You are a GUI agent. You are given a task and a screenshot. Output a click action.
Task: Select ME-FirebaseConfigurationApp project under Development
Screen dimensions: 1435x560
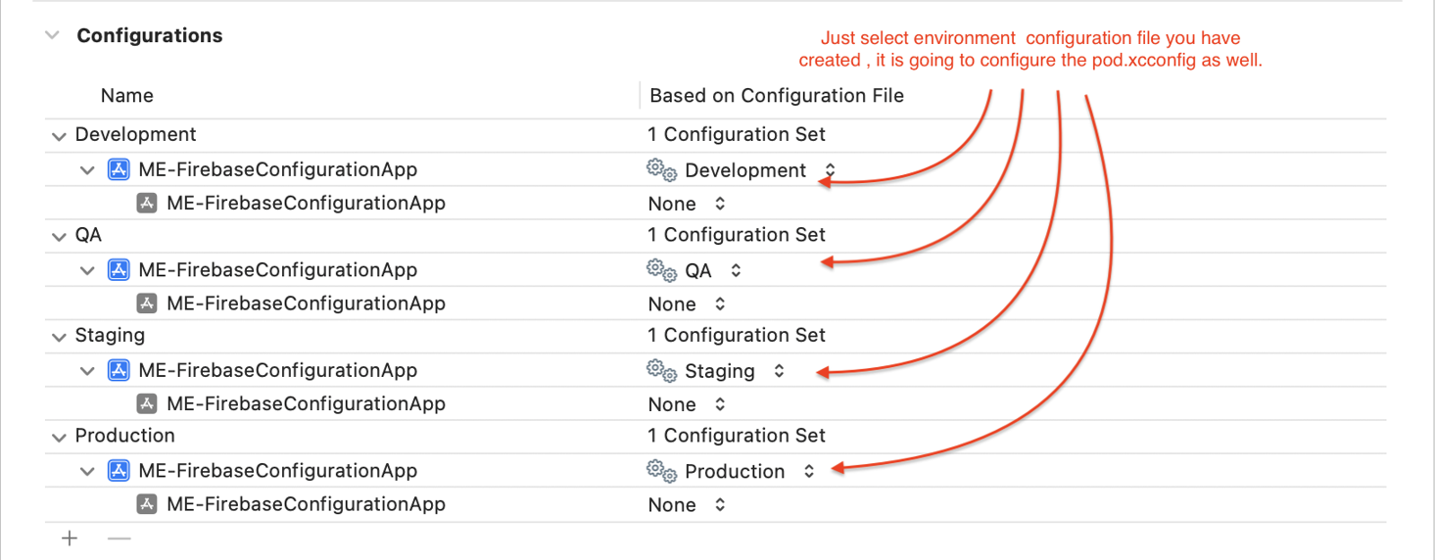coord(278,169)
